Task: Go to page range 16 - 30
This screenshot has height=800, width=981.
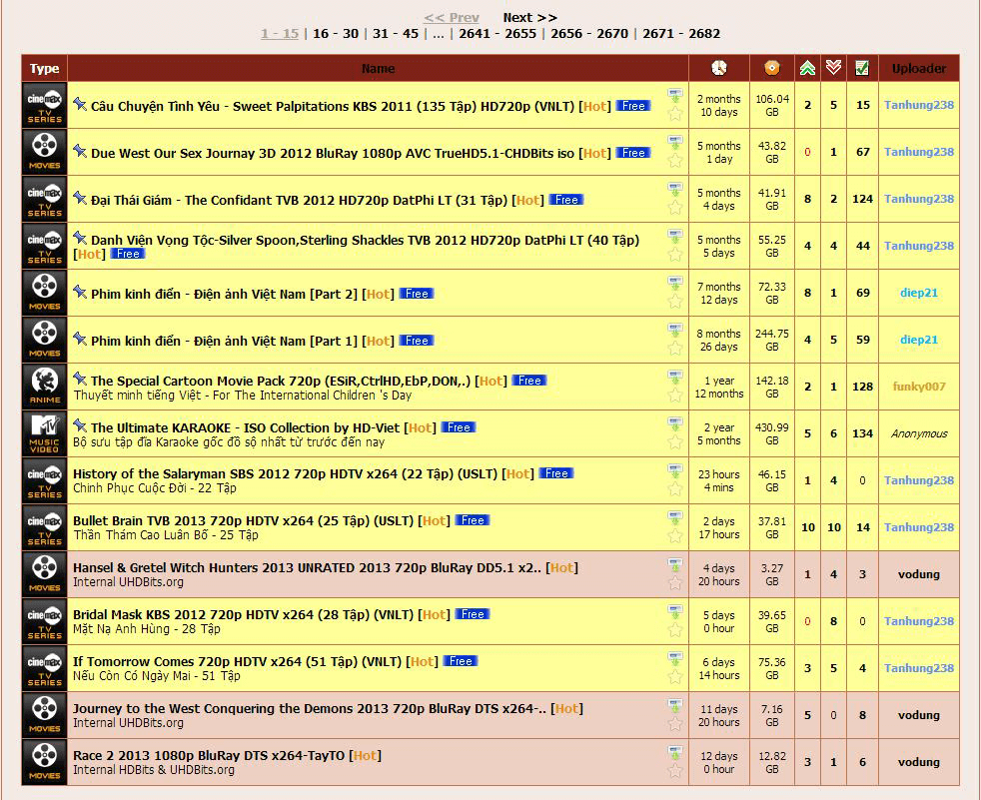Action: [x=336, y=34]
